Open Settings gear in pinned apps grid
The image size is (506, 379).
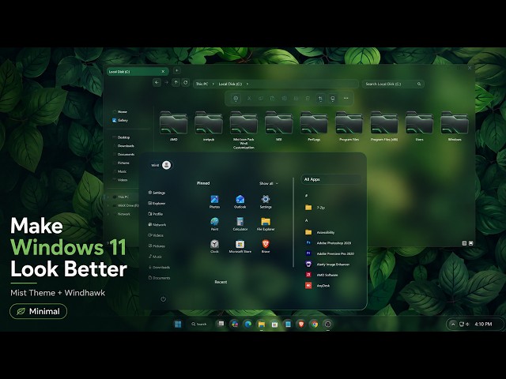[266, 202]
